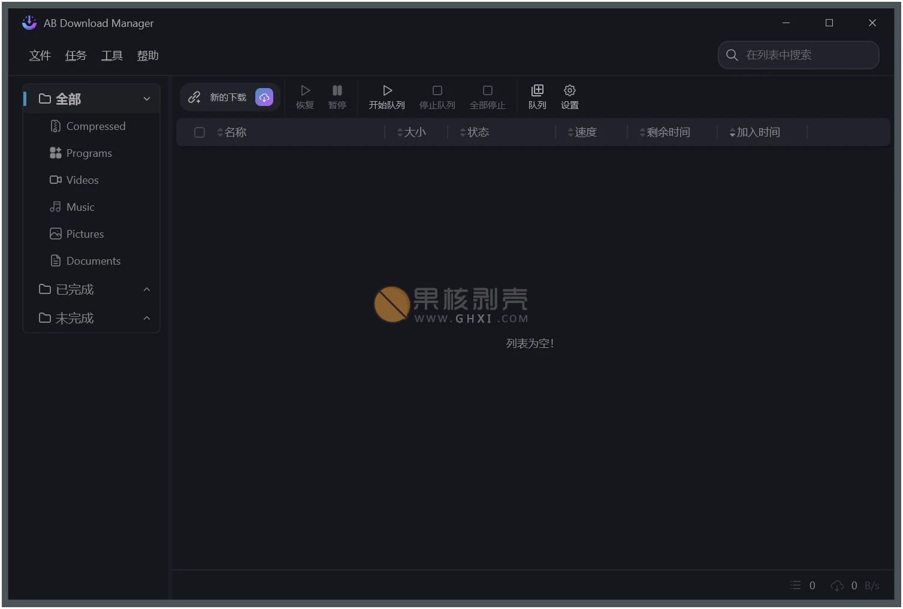Collapse the 全部 category chevron
This screenshot has height=609, width=903.
point(147,99)
